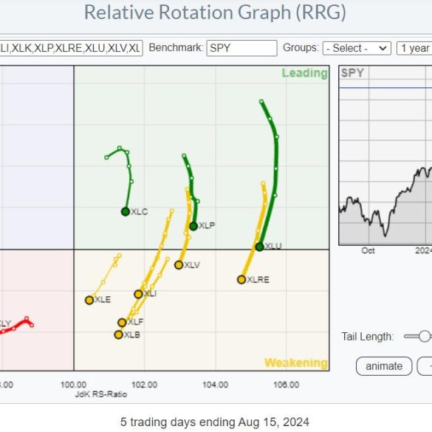Select the XLU marker on the graph

tap(259, 247)
